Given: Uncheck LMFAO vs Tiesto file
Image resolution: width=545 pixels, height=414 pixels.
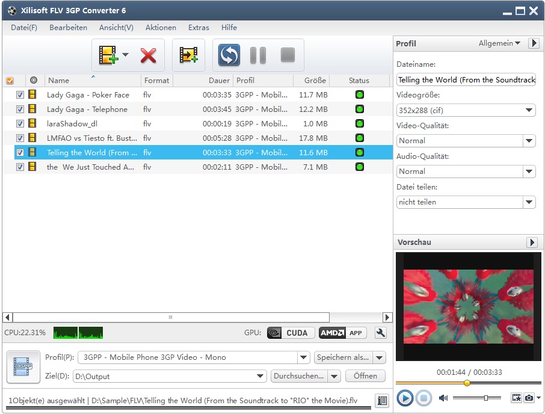Looking at the screenshot, I should [x=20, y=138].
